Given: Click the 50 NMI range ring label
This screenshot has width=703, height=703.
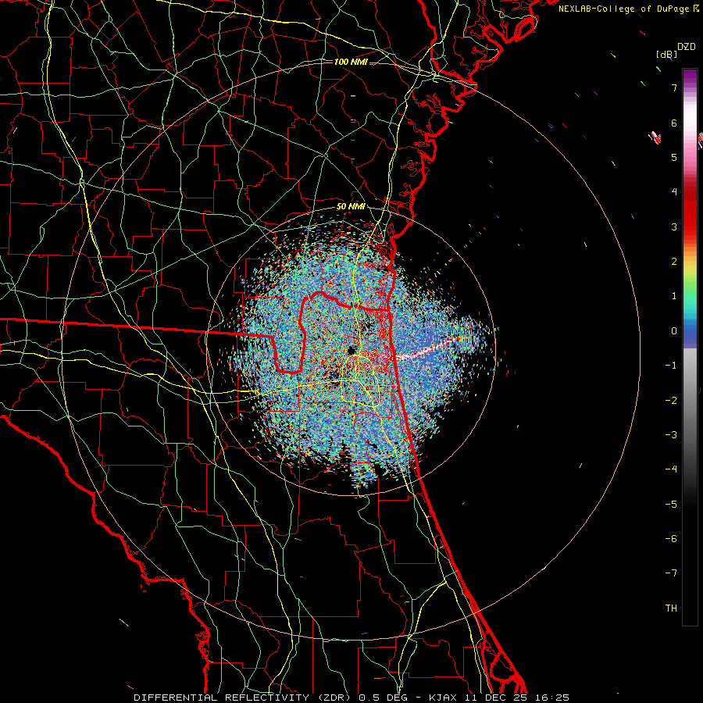Looking at the screenshot, I should (x=351, y=207).
